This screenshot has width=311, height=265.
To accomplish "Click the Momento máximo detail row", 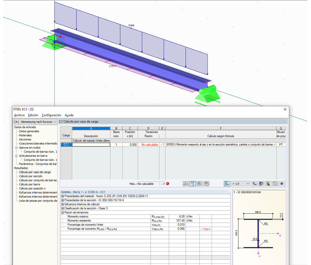I will [x=145, y=217].
